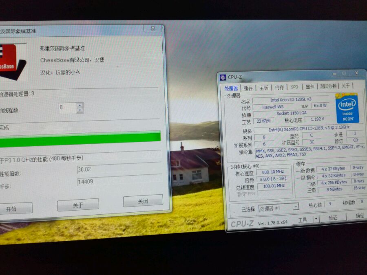The image size is (367, 275).
Task: Click the 22 纳米 technology value
Action: [263, 121]
